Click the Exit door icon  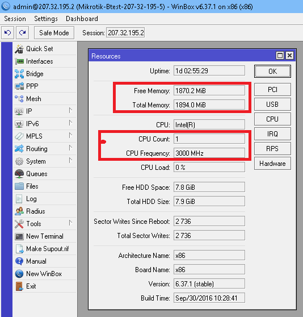coord(19,286)
